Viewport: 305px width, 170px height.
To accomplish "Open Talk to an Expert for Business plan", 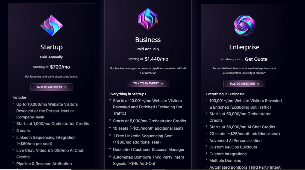I will pyautogui.click(x=148, y=83).
